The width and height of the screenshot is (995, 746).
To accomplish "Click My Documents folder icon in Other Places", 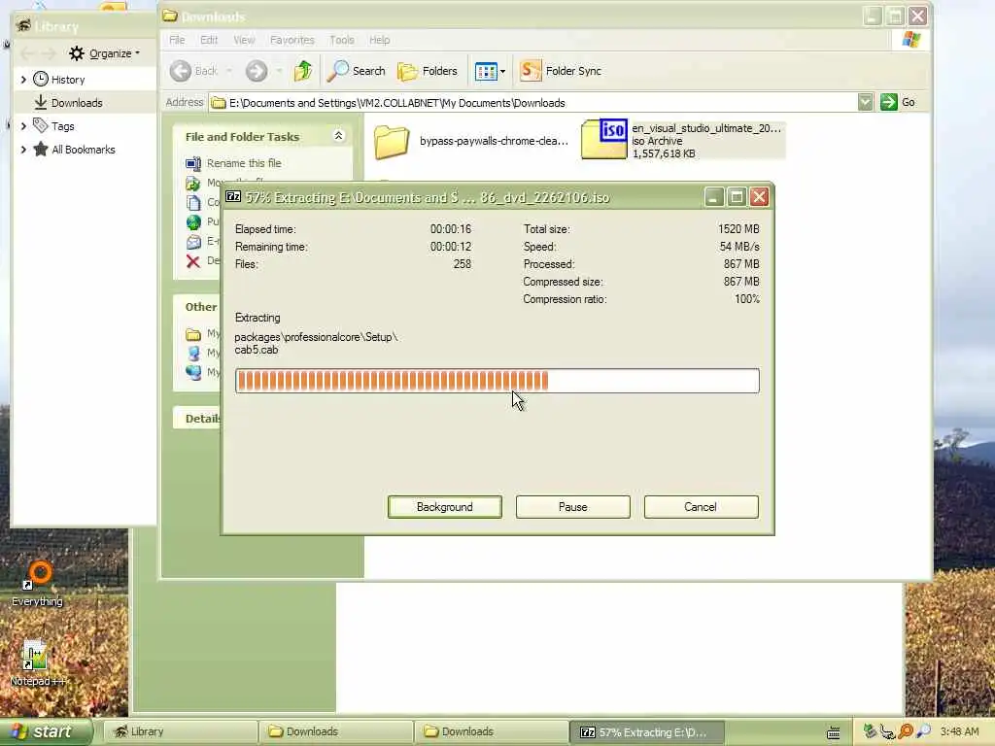I will click(x=193, y=334).
